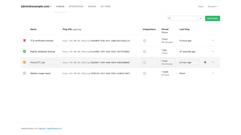The width and height of the screenshot is (241, 135).
Task: Click the red alarm icon for TLS certificate renewal
Action: 24,41
